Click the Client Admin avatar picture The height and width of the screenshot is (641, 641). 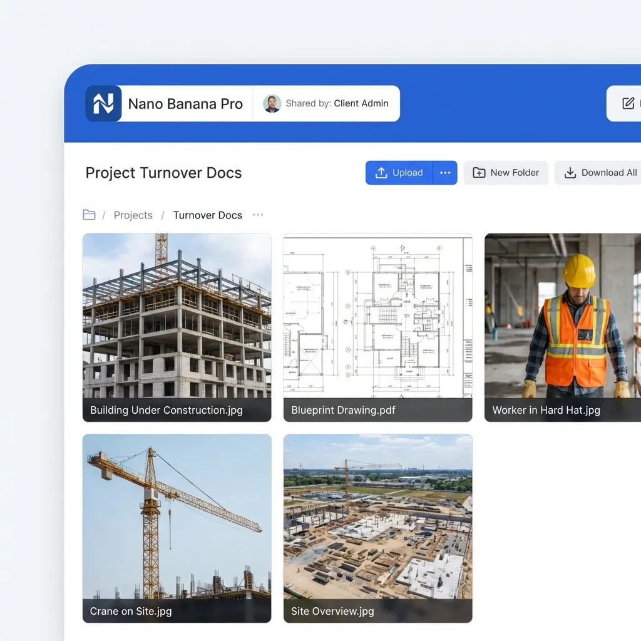pyautogui.click(x=272, y=103)
